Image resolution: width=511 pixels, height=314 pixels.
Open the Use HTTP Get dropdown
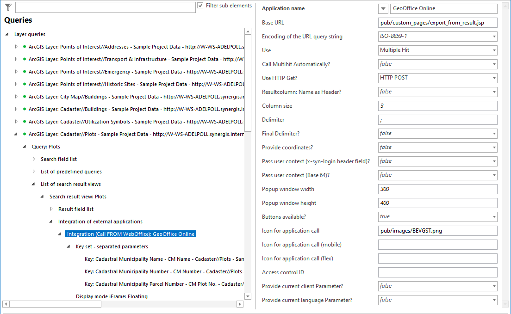click(x=493, y=78)
